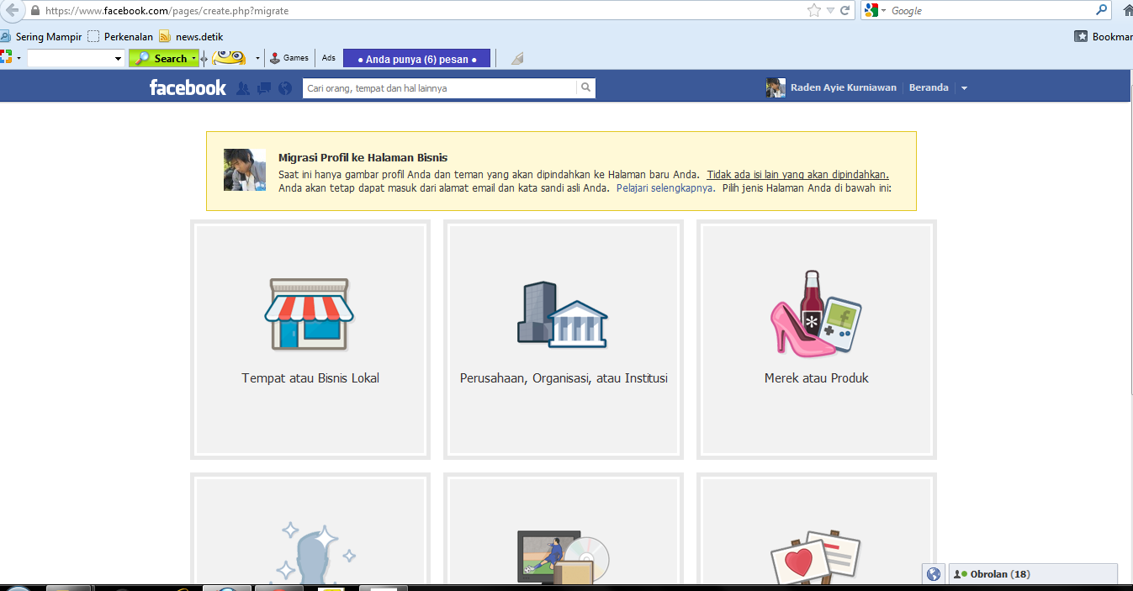The height and width of the screenshot is (591, 1133).
Task: Open the messages icon in the Facebook header
Action: pyautogui.click(x=264, y=87)
